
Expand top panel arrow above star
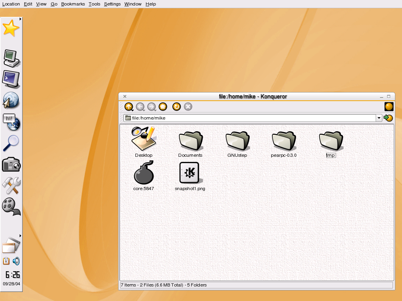20,19
